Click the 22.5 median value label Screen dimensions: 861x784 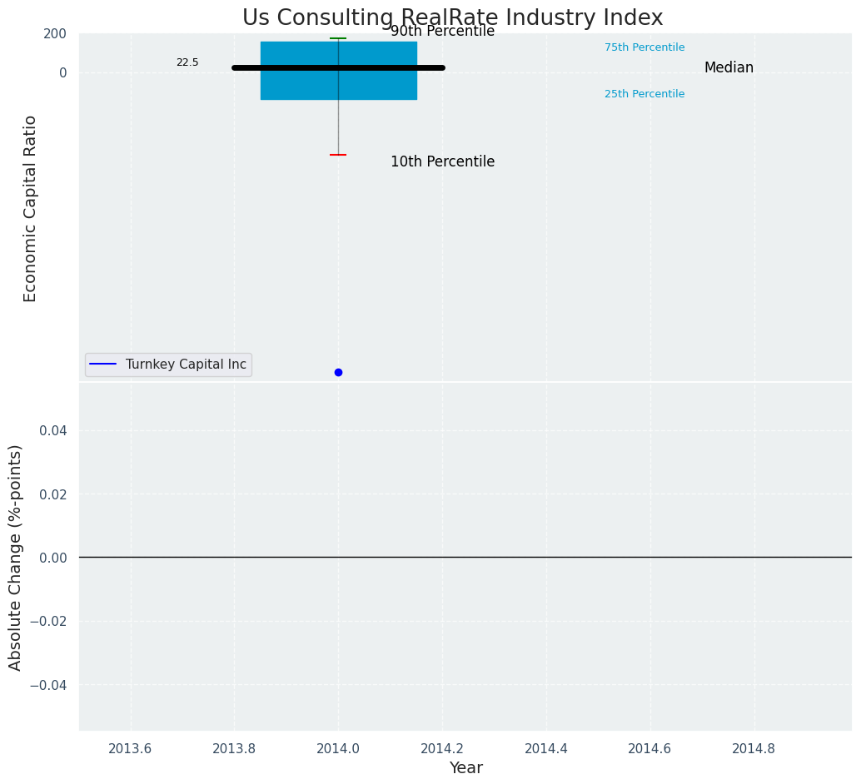(x=187, y=62)
